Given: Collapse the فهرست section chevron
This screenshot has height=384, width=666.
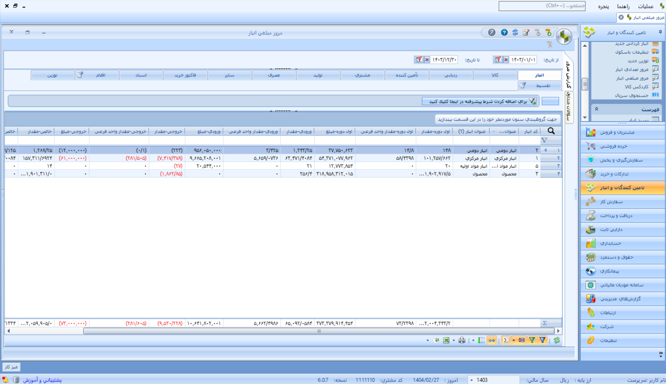Looking at the screenshot, I should click(597, 109).
